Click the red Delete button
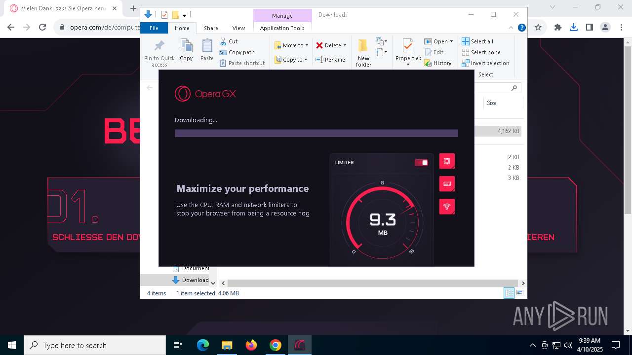 [x=328, y=45]
